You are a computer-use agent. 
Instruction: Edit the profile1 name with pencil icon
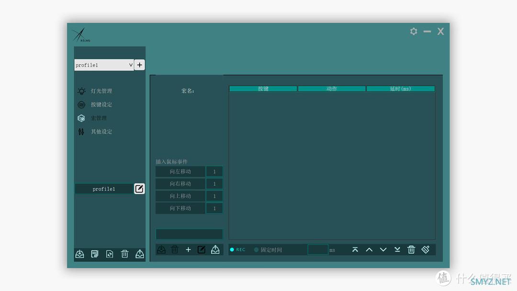139,189
